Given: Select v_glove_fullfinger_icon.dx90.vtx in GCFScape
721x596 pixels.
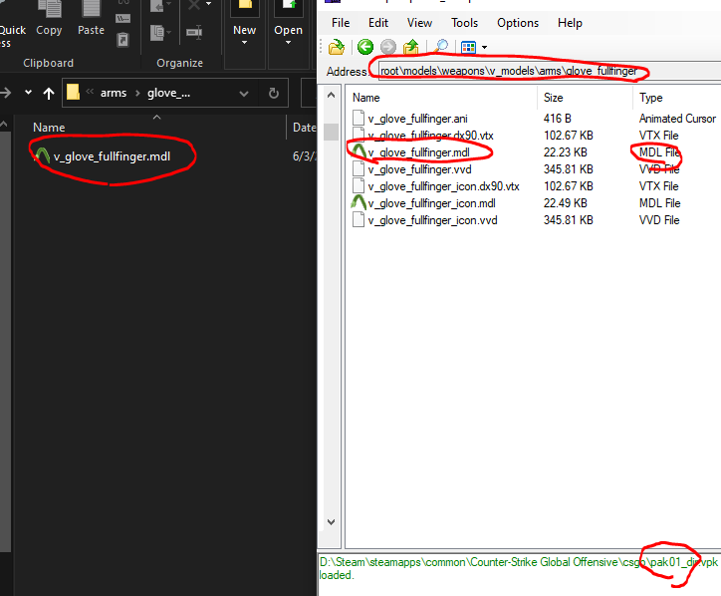Looking at the screenshot, I should [443, 186].
